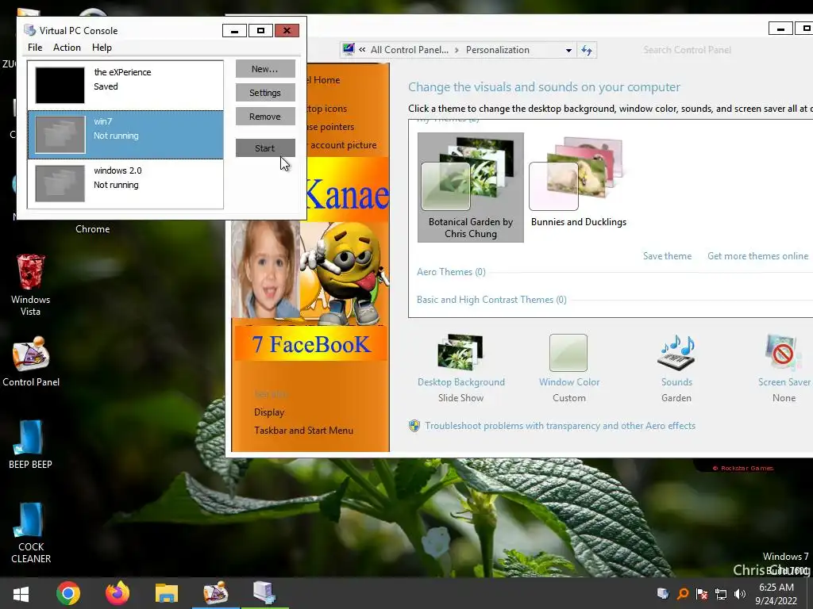The height and width of the screenshot is (609, 813).
Task: Click the Personalization breadcrumb
Action: 497,50
